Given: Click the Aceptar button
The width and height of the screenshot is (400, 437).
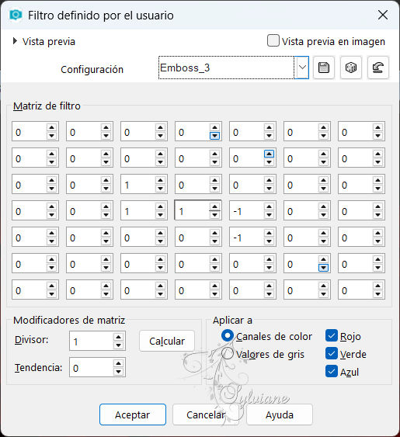Looking at the screenshot, I should tap(133, 414).
